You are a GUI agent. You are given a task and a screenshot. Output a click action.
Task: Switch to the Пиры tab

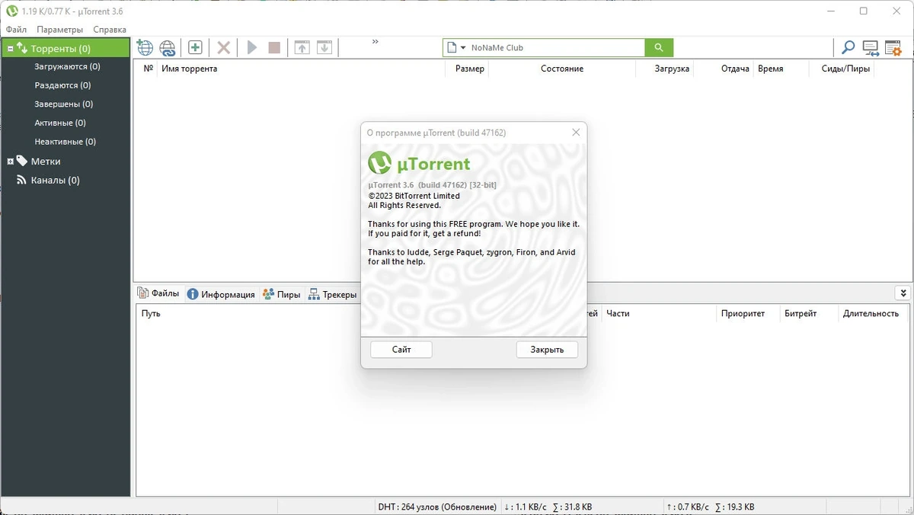(282, 294)
